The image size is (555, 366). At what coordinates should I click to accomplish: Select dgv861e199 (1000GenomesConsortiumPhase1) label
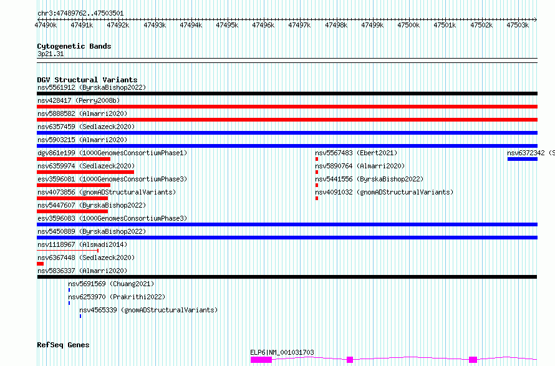[x=112, y=153]
